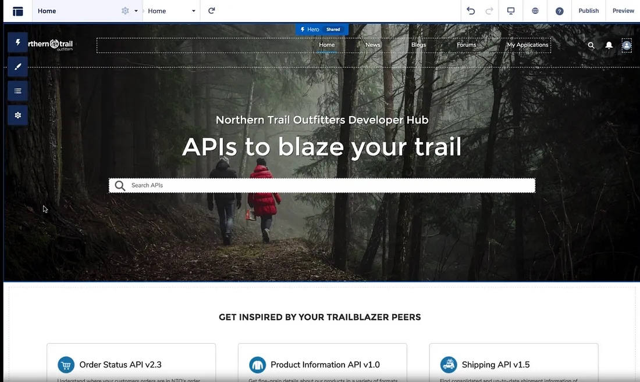The image size is (640, 382).
Task: Click the Help question mark icon
Action: (x=559, y=10)
